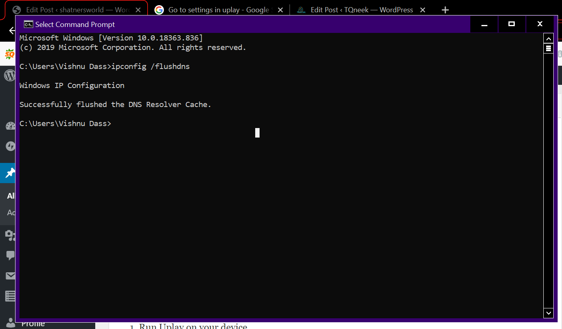
Task: Open the Comments bubble icon in WordPress sidebar
Action: (10, 256)
